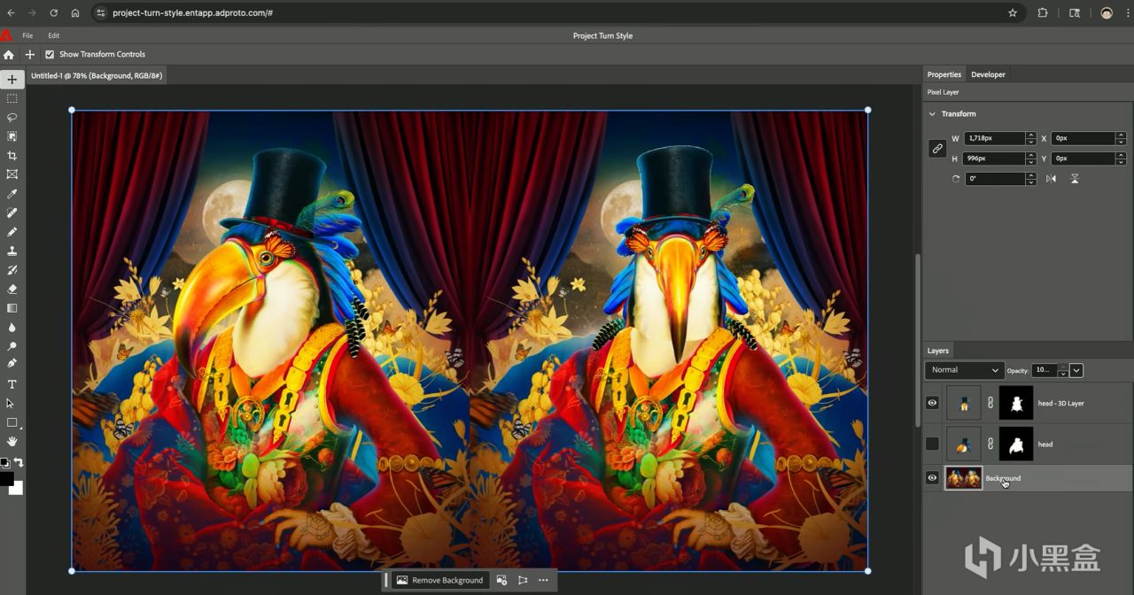Select the Clone Stamp tool
The width and height of the screenshot is (1134, 595).
tap(12, 251)
